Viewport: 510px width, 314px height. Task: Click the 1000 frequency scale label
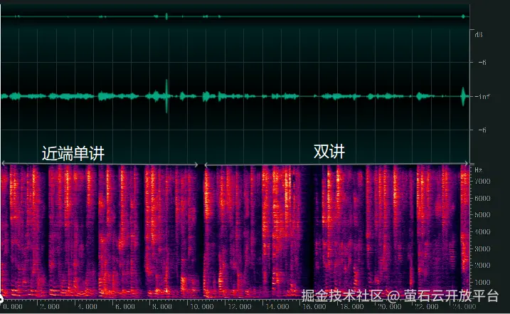tap(482, 283)
